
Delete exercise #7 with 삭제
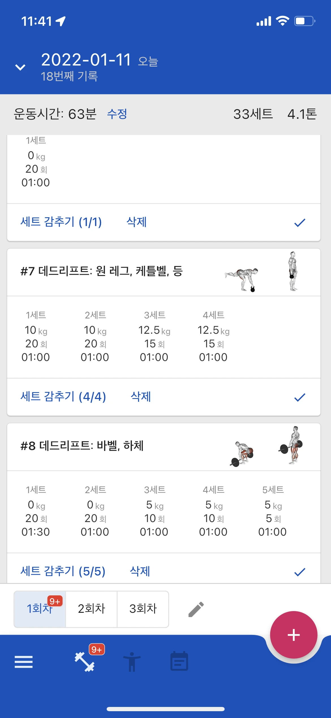coord(141,397)
